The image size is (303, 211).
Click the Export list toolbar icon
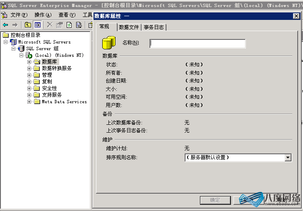[x=79, y=25]
